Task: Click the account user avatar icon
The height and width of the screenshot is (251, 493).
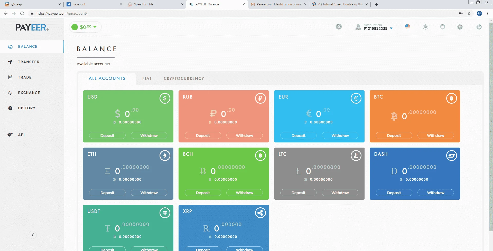Action: point(358,27)
